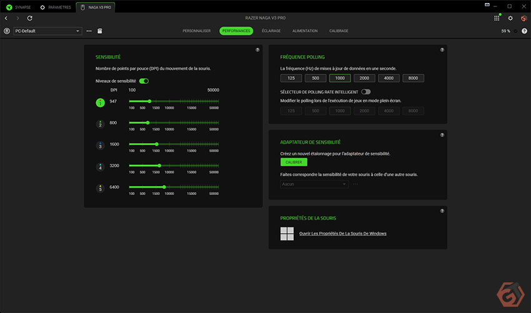Set polling rate to 1000 Hz
Viewport: 531px width, 313px height.
pos(340,78)
